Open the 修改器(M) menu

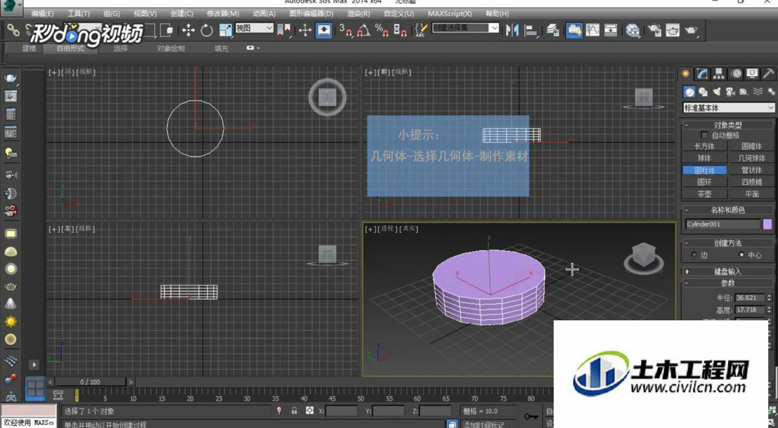(x=223, y=14)
